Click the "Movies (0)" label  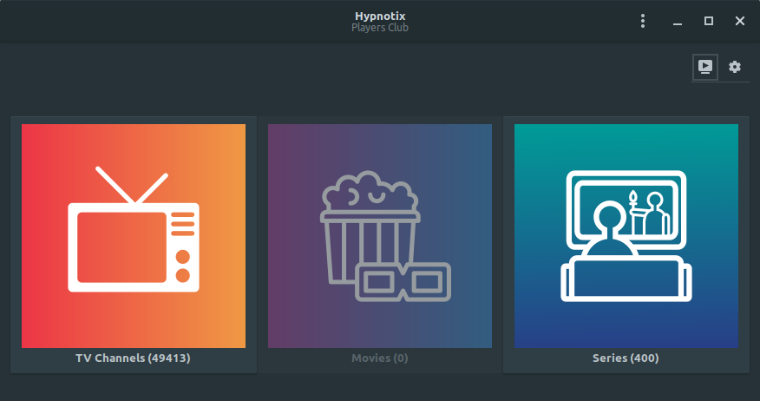[379, 358]
